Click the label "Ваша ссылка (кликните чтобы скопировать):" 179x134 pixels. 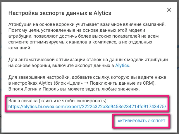(x=58, y=101)
